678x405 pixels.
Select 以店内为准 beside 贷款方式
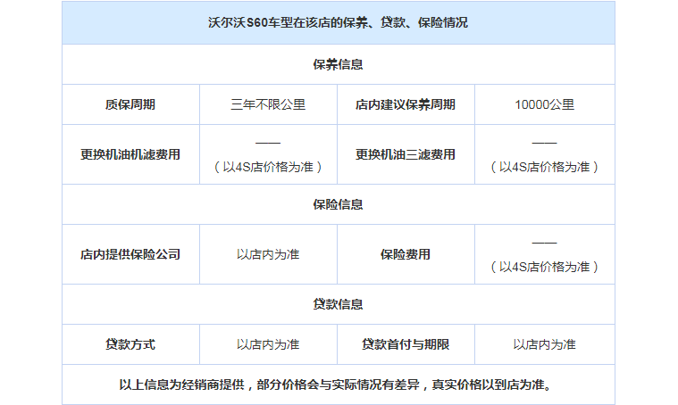click(268, 344)
